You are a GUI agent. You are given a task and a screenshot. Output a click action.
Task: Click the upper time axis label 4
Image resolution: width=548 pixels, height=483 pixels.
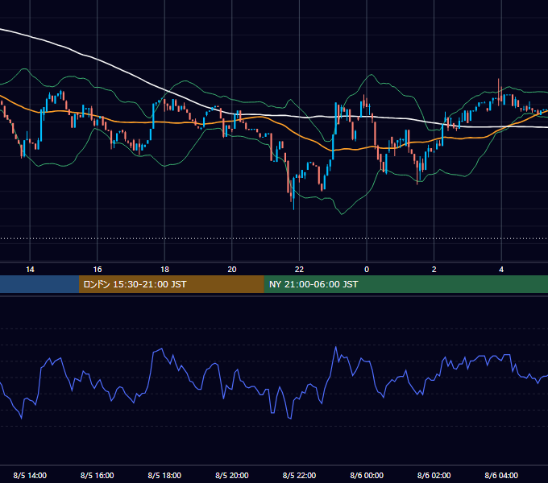click(501, 270)
